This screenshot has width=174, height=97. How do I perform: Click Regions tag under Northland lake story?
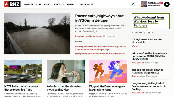coord(136,76)
